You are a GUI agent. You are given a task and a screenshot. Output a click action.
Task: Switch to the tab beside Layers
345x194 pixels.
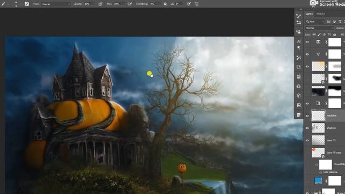(321, 14)
